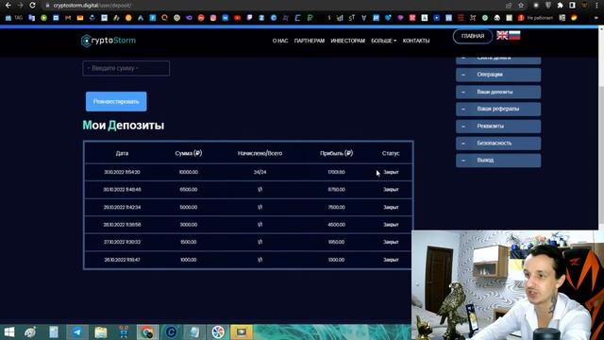Switch site language to Russian flag
604x340 pixels.
pyautogui.click(x=514, y=36)
